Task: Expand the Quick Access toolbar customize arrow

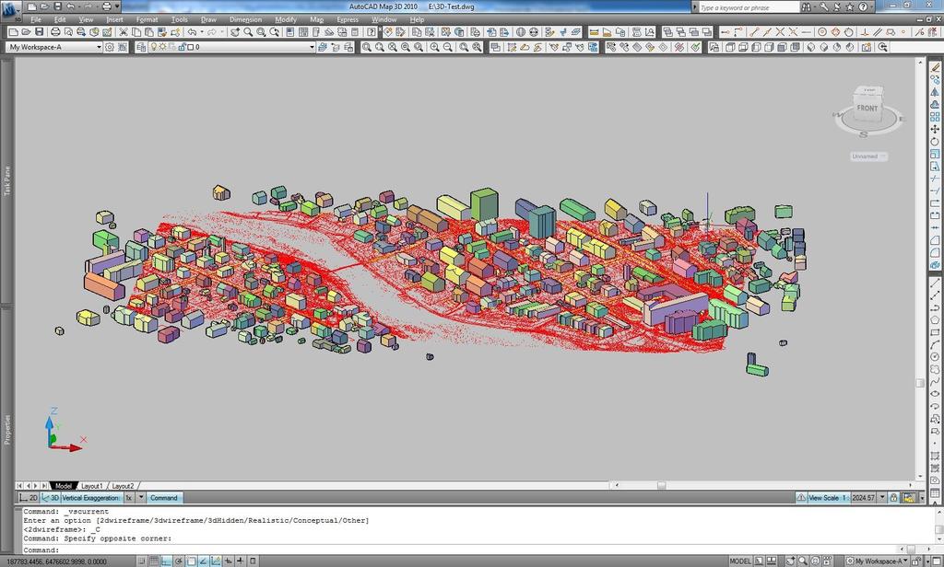Action: click(117, 6)
